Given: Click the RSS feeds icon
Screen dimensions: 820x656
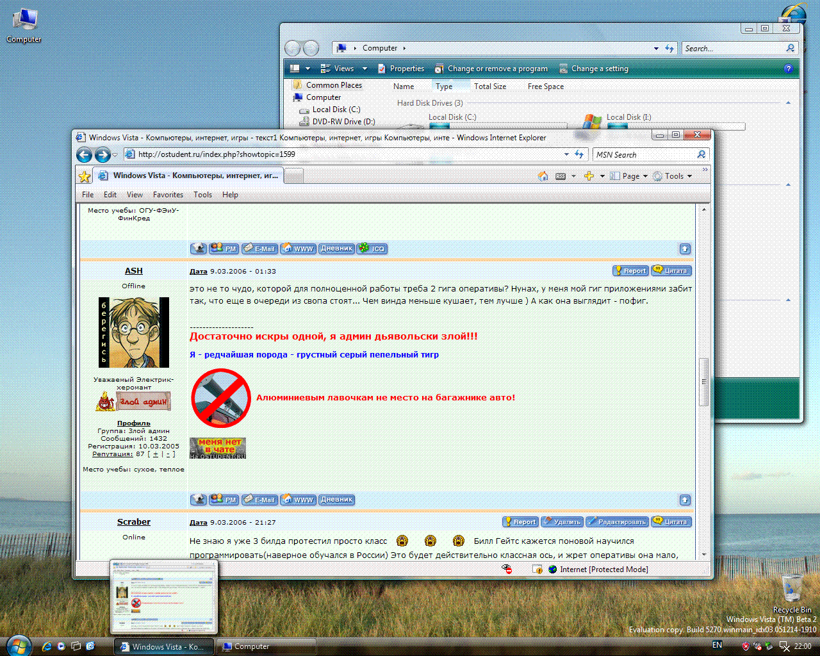Looking at the screenshot, I should click(x=561, y=176).
